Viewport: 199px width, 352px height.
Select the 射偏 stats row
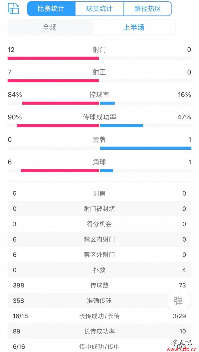tap(99, 194)
